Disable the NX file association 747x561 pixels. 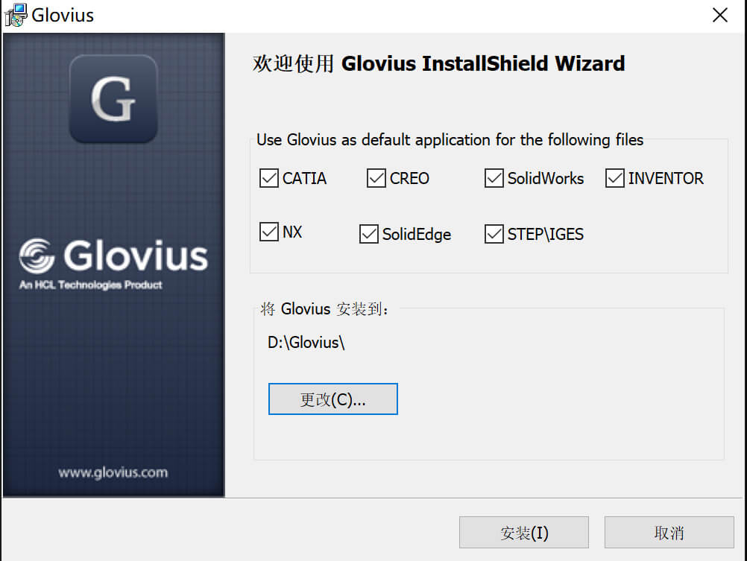(268, 232)
